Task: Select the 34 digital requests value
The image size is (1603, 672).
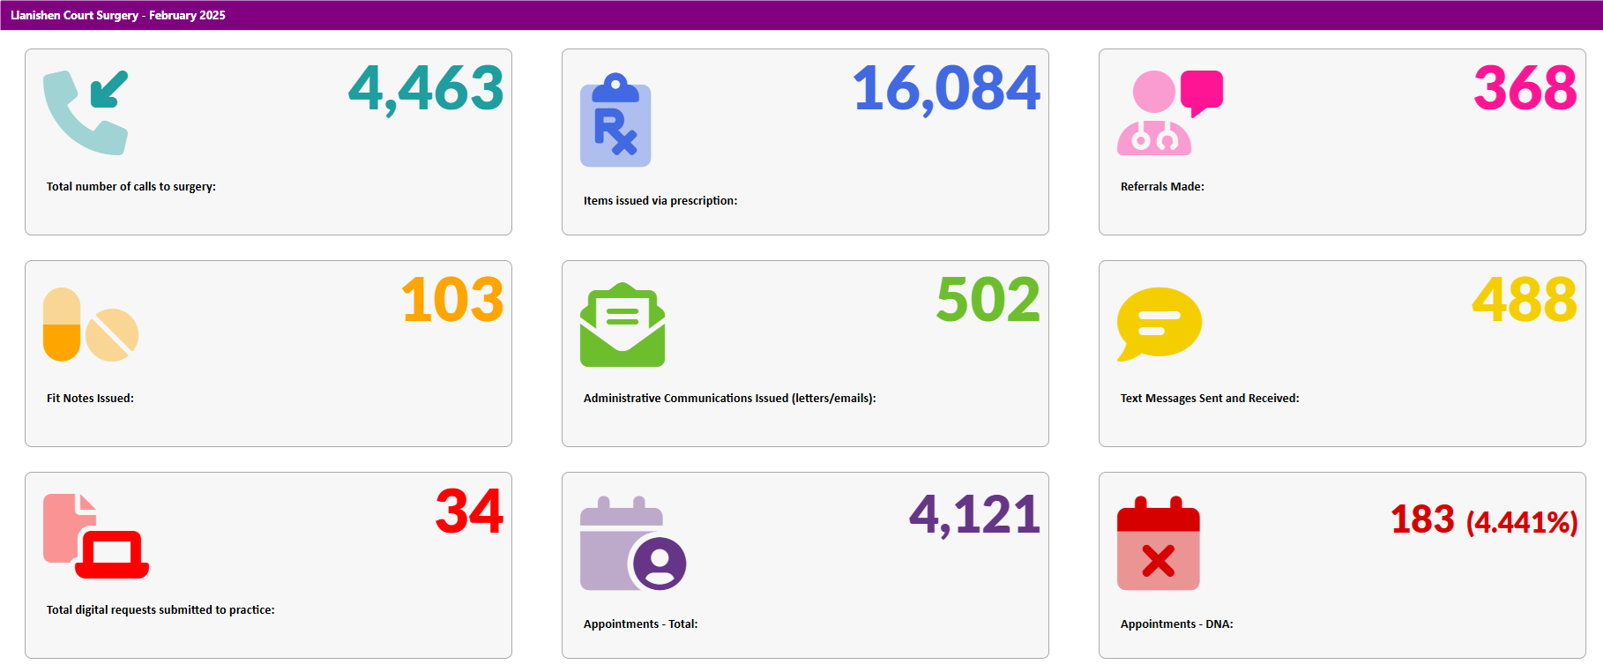Action: pos(469,511)
